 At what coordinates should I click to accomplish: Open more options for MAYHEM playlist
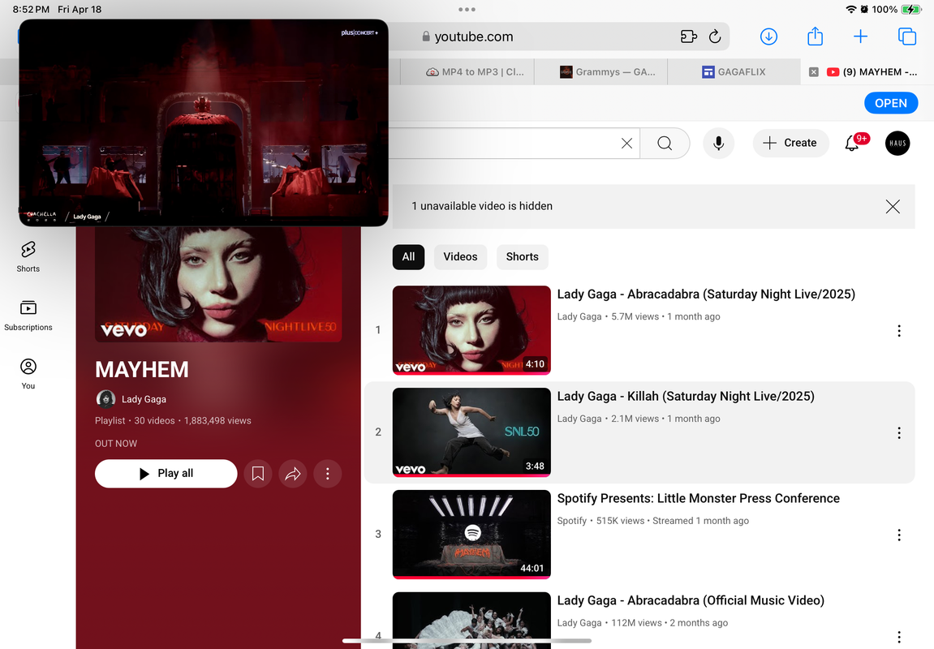coord(328,474)
